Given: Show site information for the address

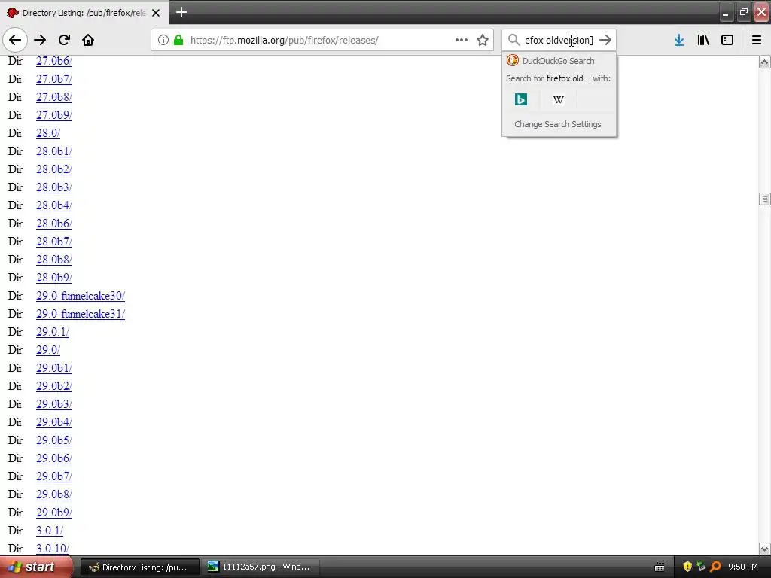Looking at the screenshot, I should [x=163, y=40].
